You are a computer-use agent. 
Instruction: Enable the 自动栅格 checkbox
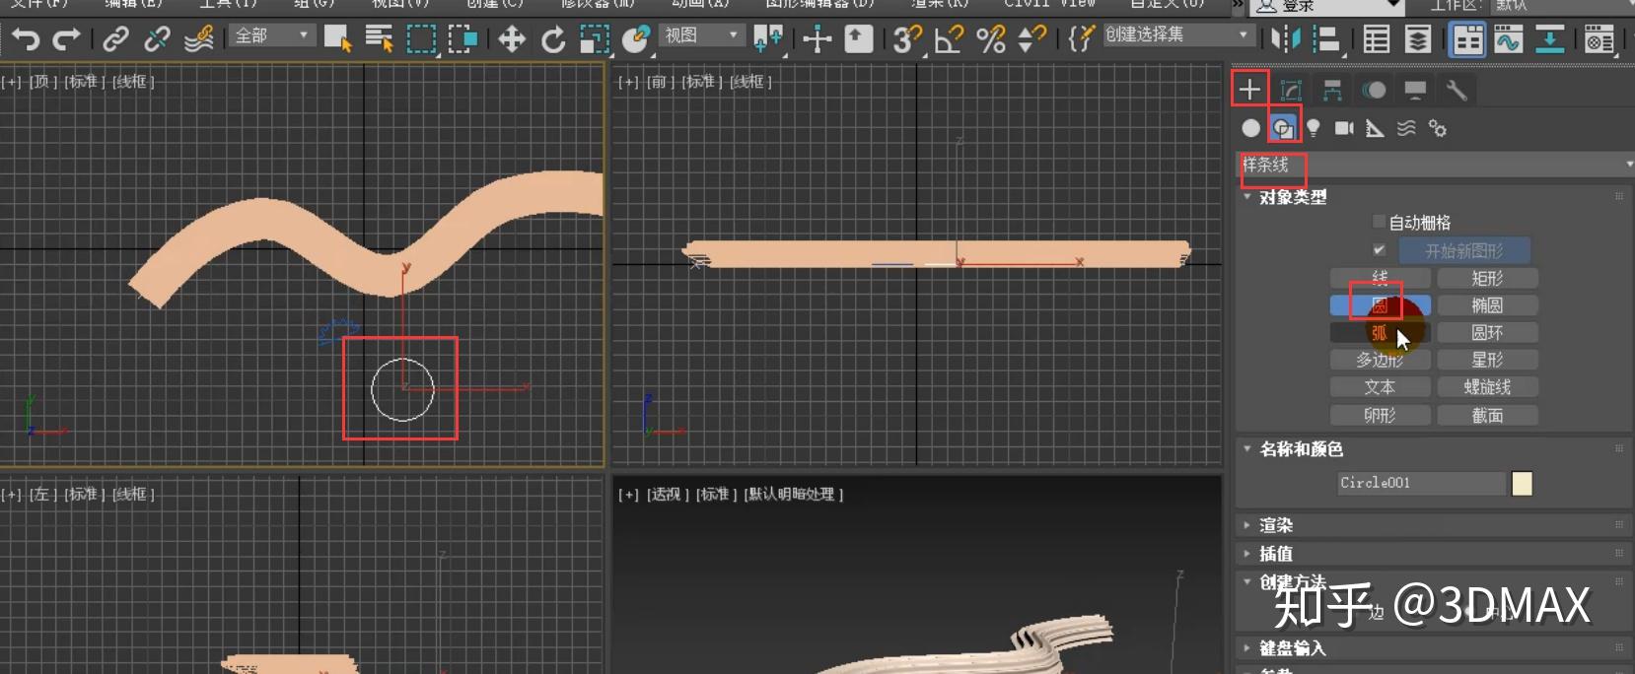1379,222
